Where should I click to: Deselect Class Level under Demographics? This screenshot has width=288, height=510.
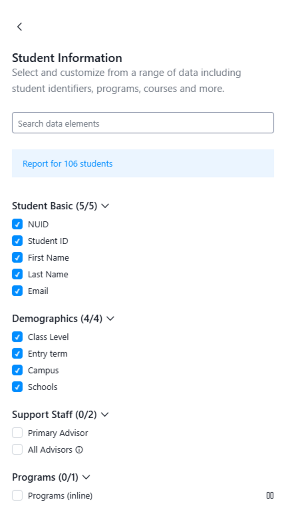[17, 337]
